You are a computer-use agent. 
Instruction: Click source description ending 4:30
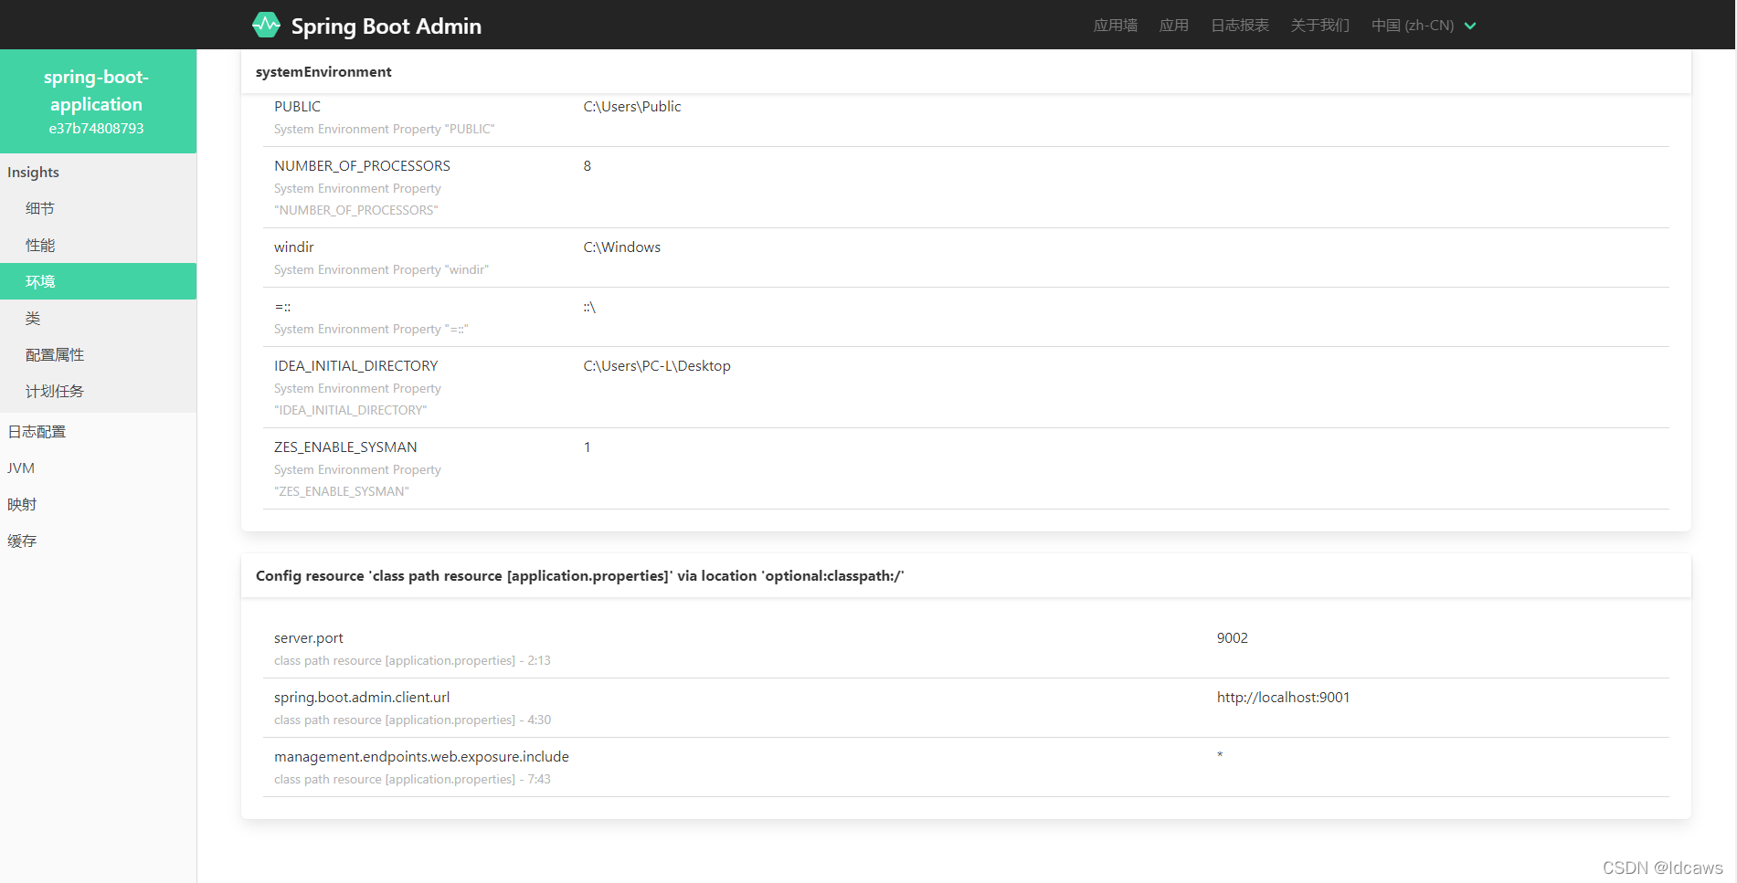pyautogui.click(x=412, y=720)
